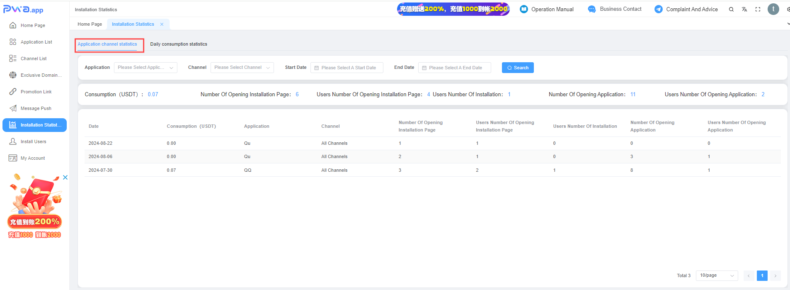Viewport: 790px width, 290px height.
Task: Expand the Channel select dropdown
Action: 242,68
